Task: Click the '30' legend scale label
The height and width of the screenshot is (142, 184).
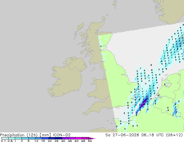Action: point(63,141)
